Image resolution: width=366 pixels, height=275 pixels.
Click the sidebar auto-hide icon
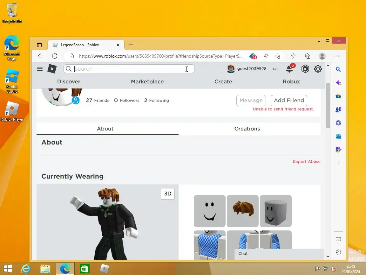click(338, 239)
